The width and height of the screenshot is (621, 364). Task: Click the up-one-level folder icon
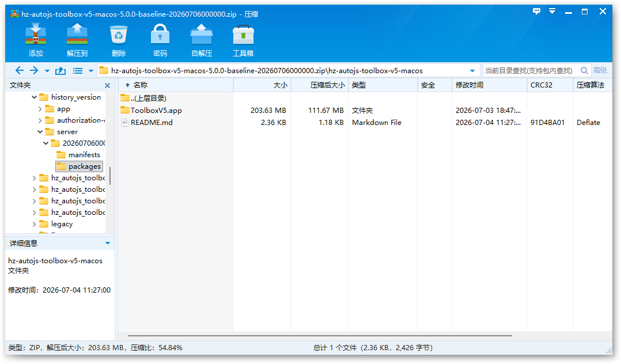tap(60, 70)
